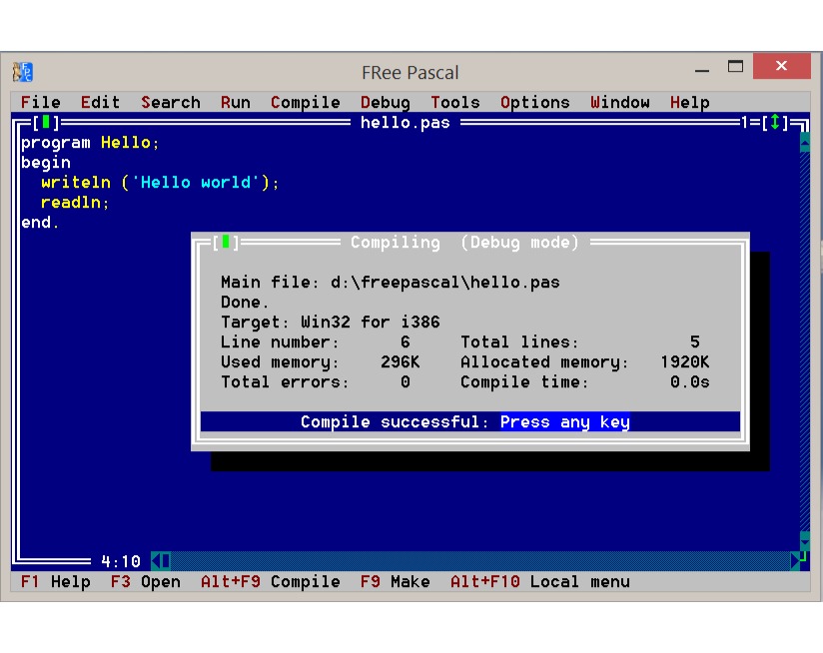Close the Compiling dialog via its green box
Screen dimensions: 823x653
pyautogui.click(x=226, y=243)
